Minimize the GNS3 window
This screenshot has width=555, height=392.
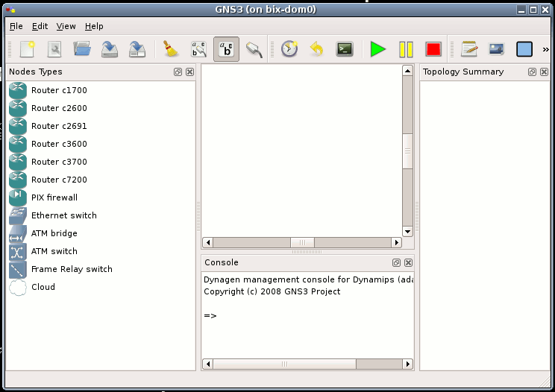521,10
